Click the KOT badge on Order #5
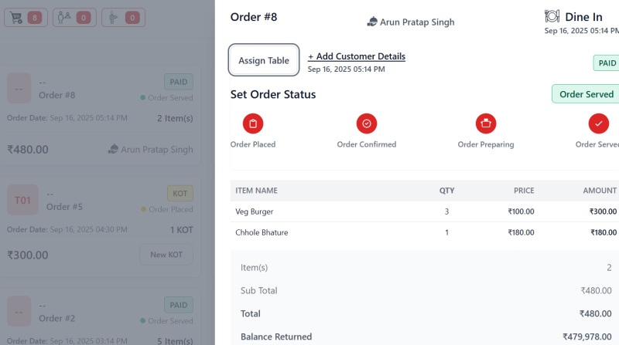 [x=180, y=194]
